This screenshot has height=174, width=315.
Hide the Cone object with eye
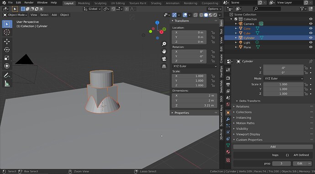pyautogui.click(x=310, y=28)
